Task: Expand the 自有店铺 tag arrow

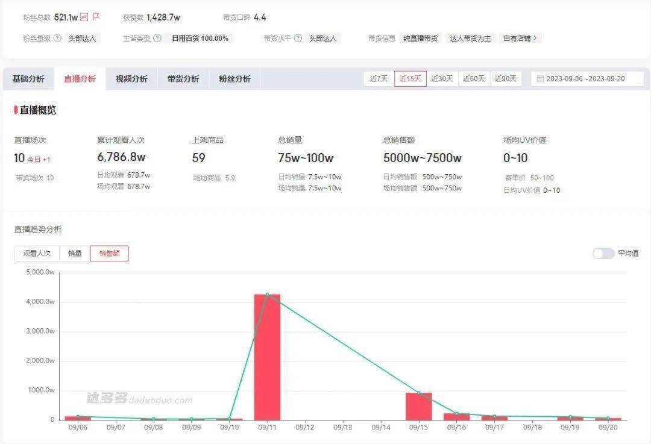Action: (534, 38)
